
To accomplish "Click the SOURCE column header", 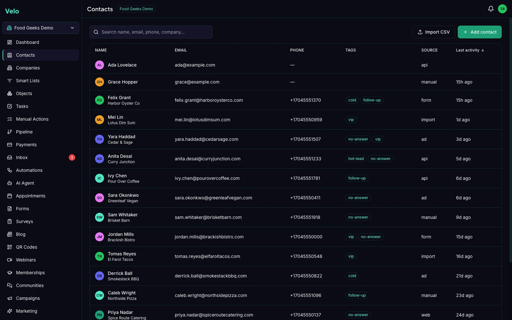I will coord(429,50).
